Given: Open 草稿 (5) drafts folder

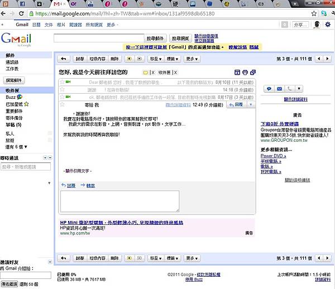Looking at the screenshot, I should click(13, 124).
